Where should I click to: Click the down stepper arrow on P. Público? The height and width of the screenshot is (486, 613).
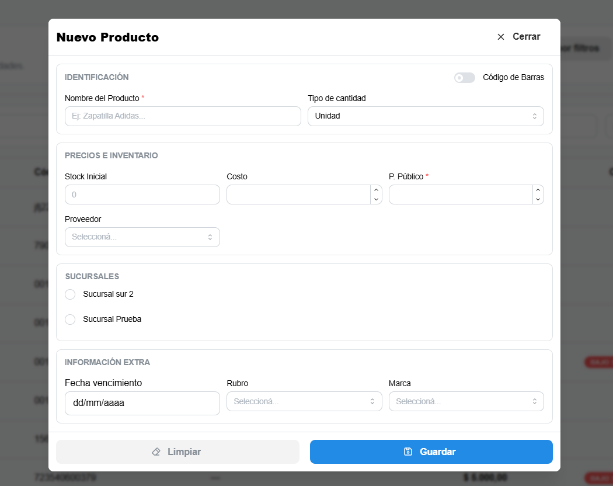[538, 199]
